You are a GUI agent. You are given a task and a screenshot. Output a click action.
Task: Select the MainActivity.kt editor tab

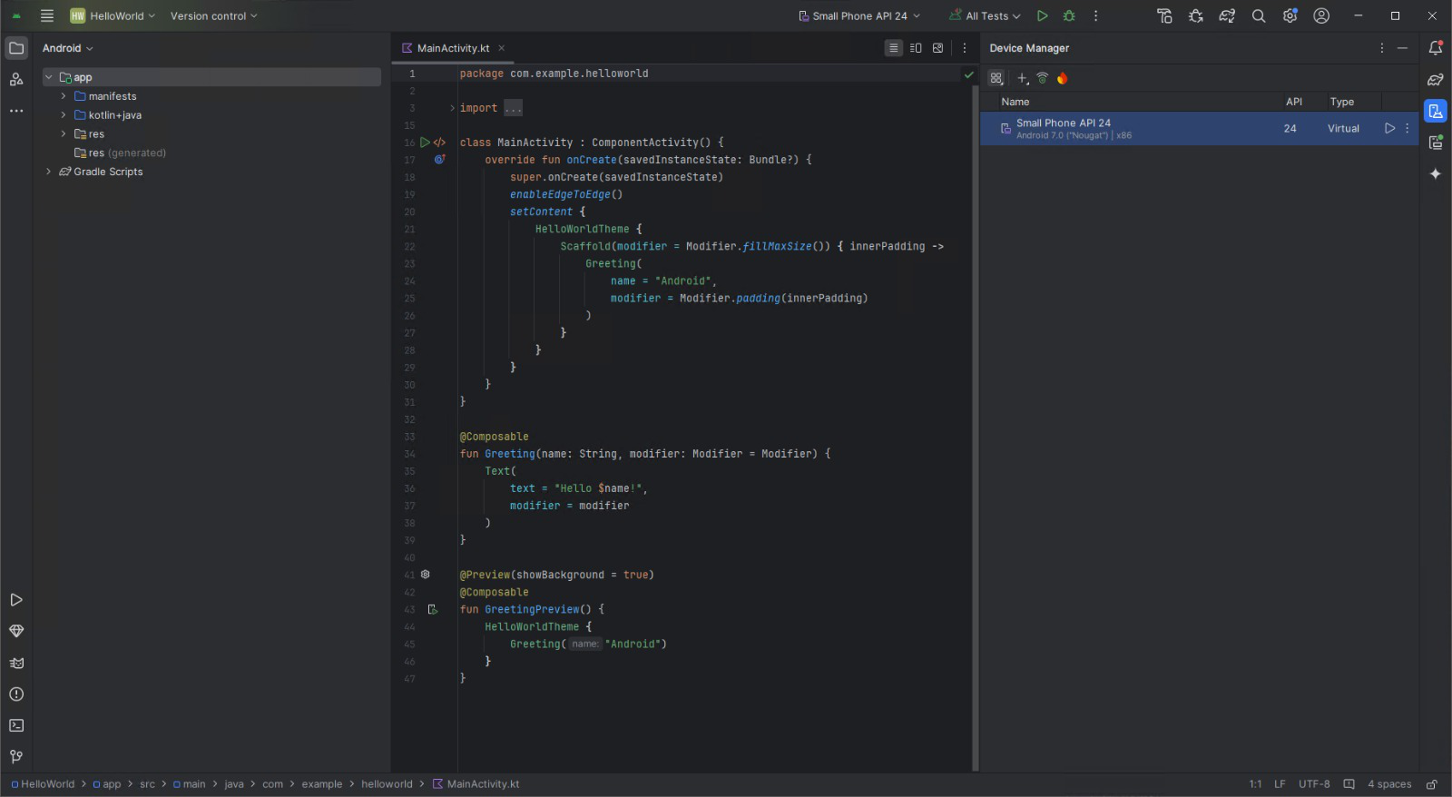pyautogui.click(x=452, y=48)
